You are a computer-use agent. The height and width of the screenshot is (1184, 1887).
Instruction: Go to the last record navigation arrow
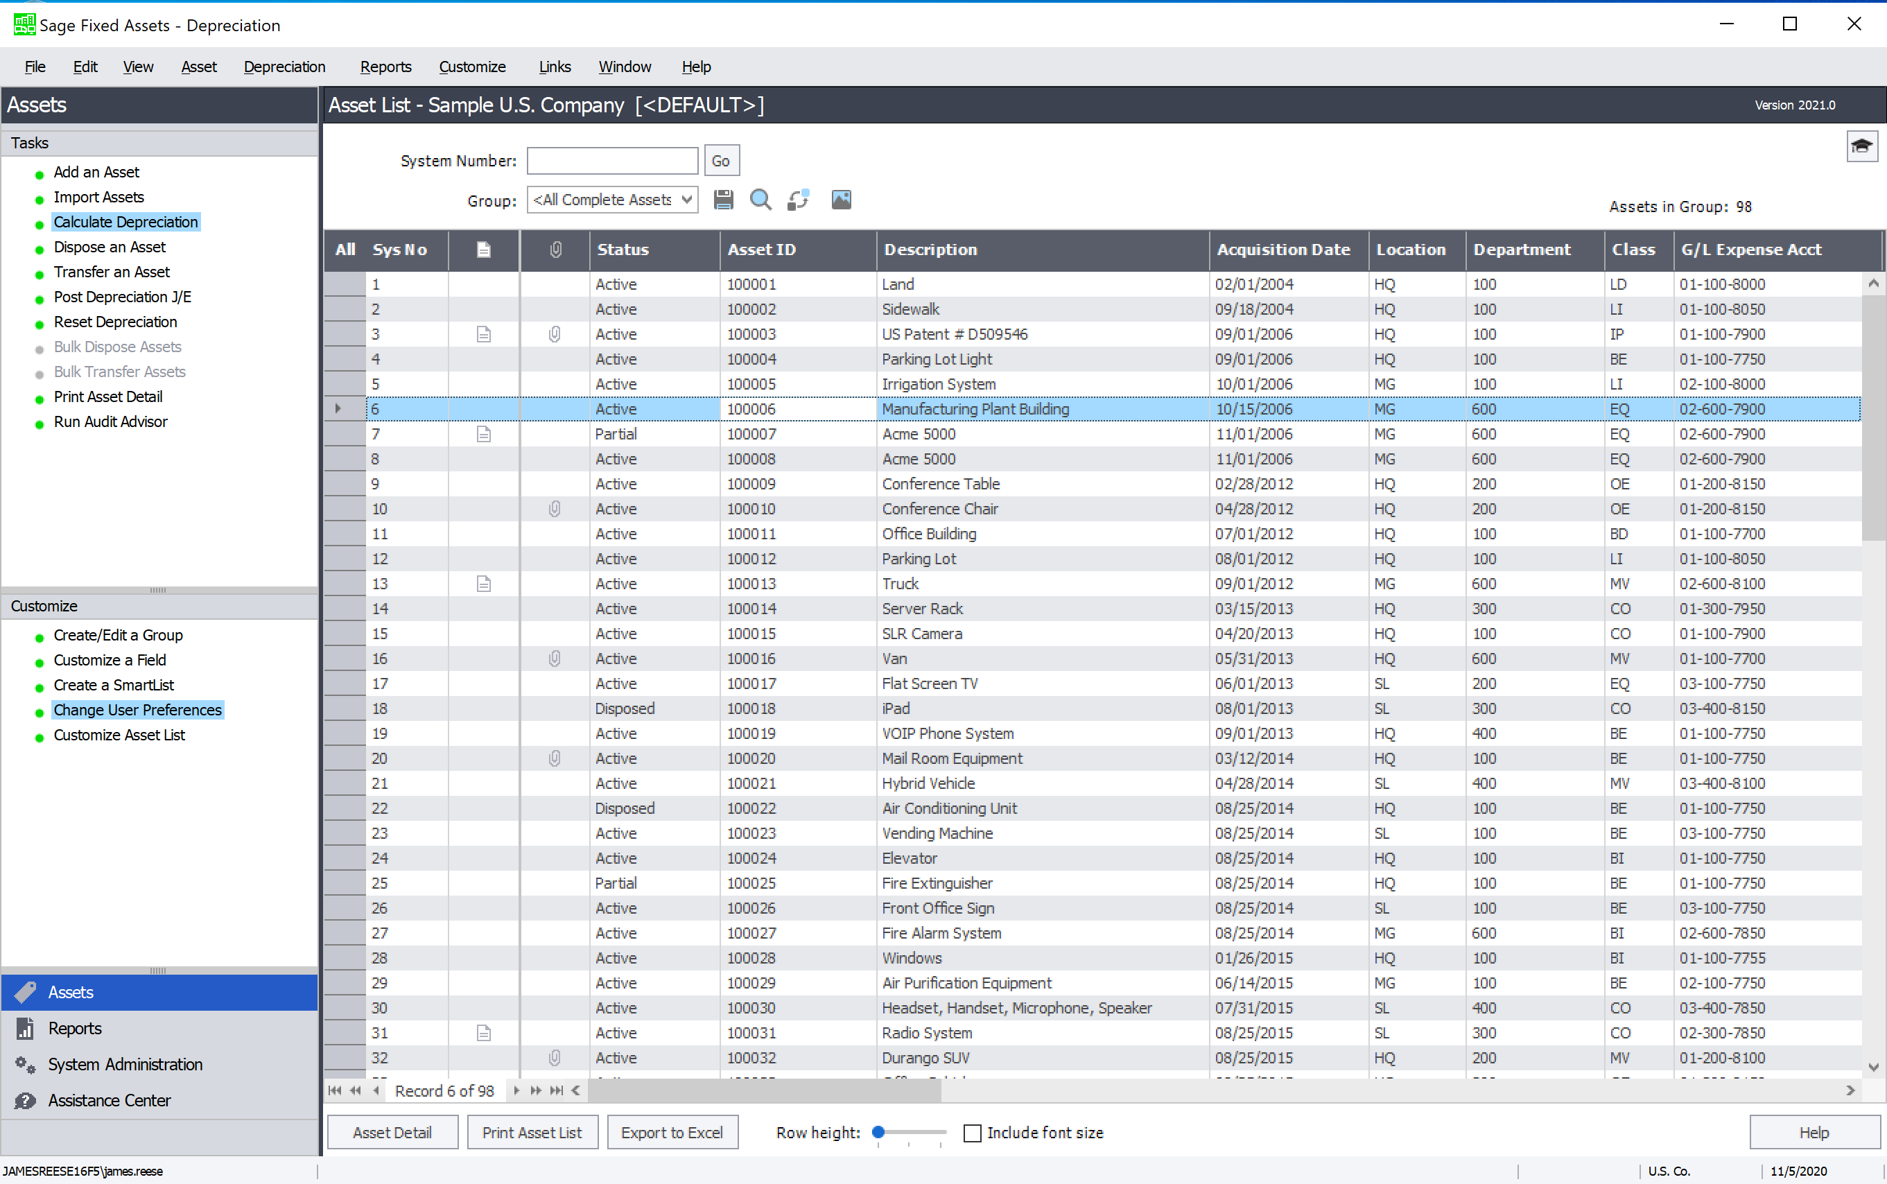coord(556,1090)
